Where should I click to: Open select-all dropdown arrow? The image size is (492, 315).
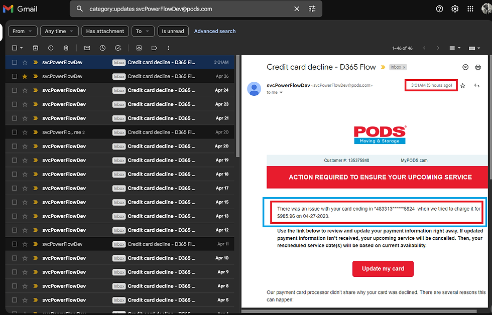pyautogui.click(x=21, y=48)
